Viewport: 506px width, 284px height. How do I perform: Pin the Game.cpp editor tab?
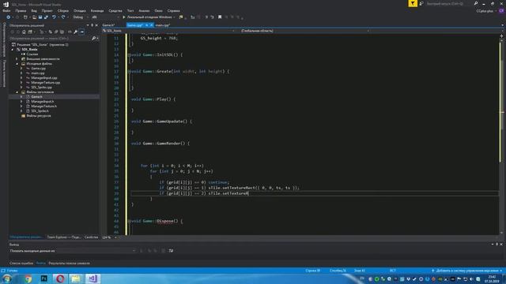tap(146, 25)
